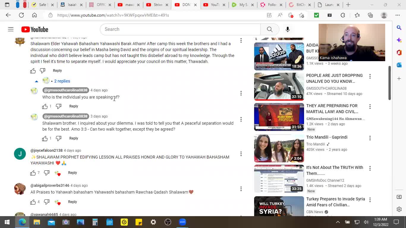Open Edge sidebar settings gear
This screenshot has height=228, width=406.
point(399,209)
